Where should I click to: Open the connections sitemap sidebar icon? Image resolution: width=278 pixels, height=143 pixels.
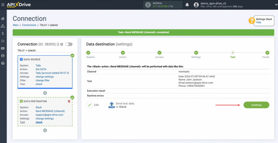coord(3,26)
